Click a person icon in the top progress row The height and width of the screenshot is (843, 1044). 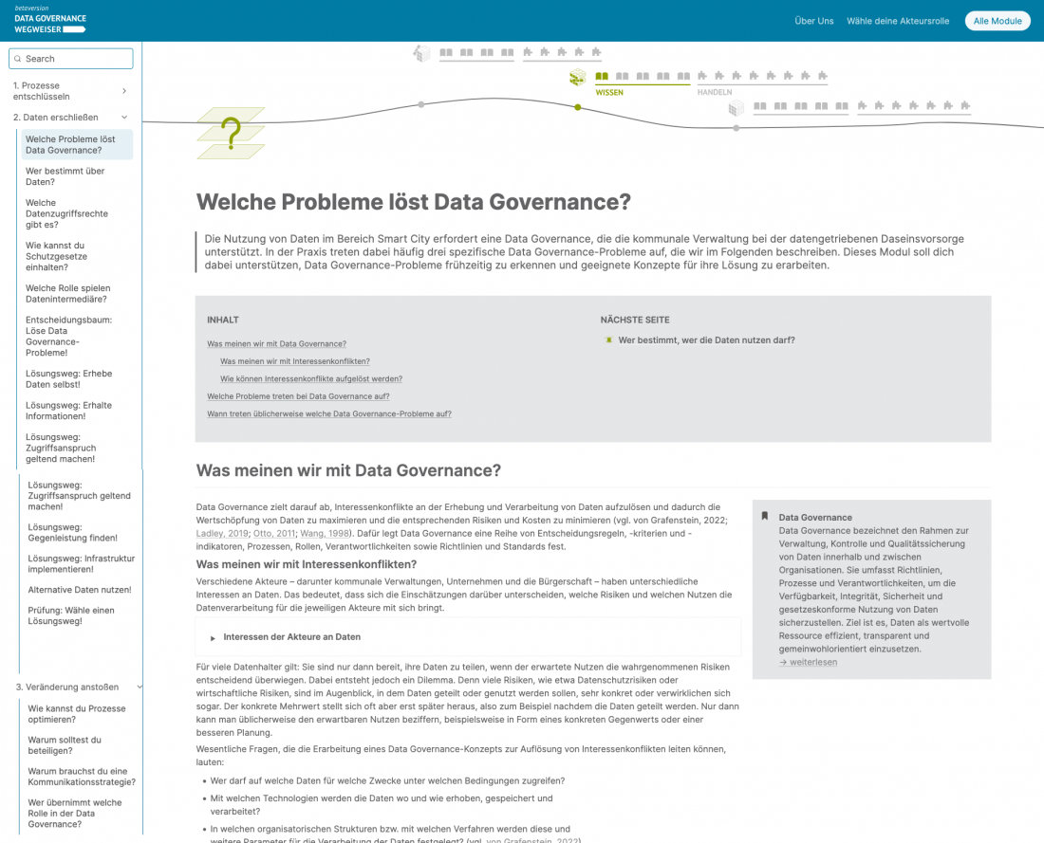[527, 54]
